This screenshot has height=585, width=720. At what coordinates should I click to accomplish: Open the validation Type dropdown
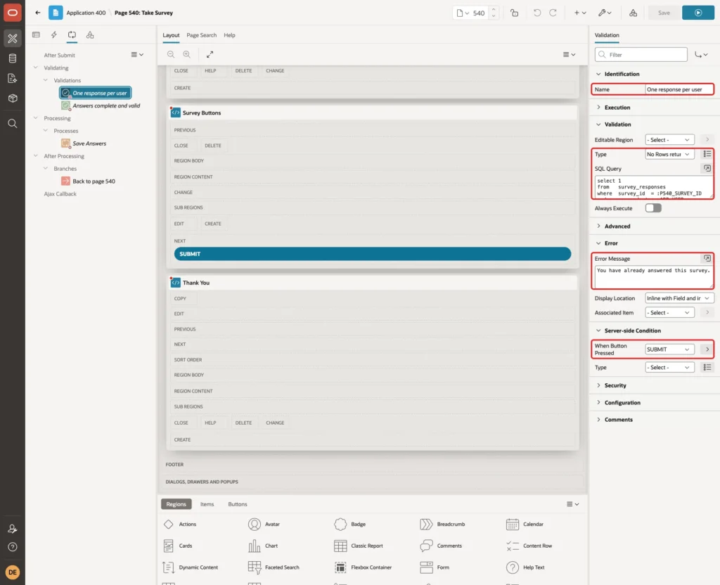669,154
